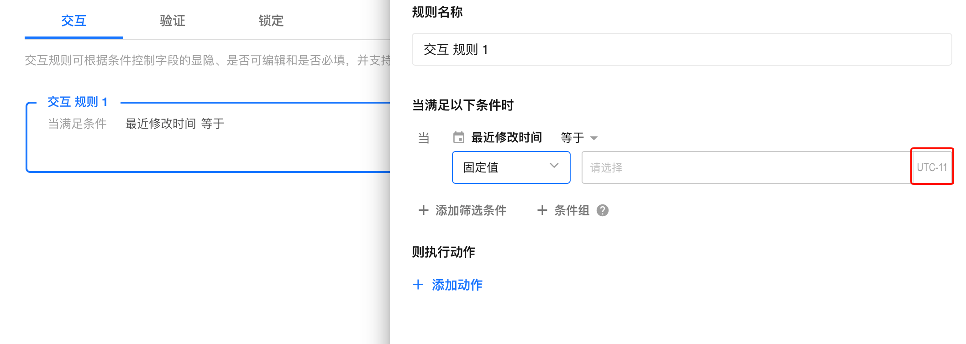Switch to the 交互 tab
The height and width of the screenshot is (344, 966).
click(x=73, y=21)
